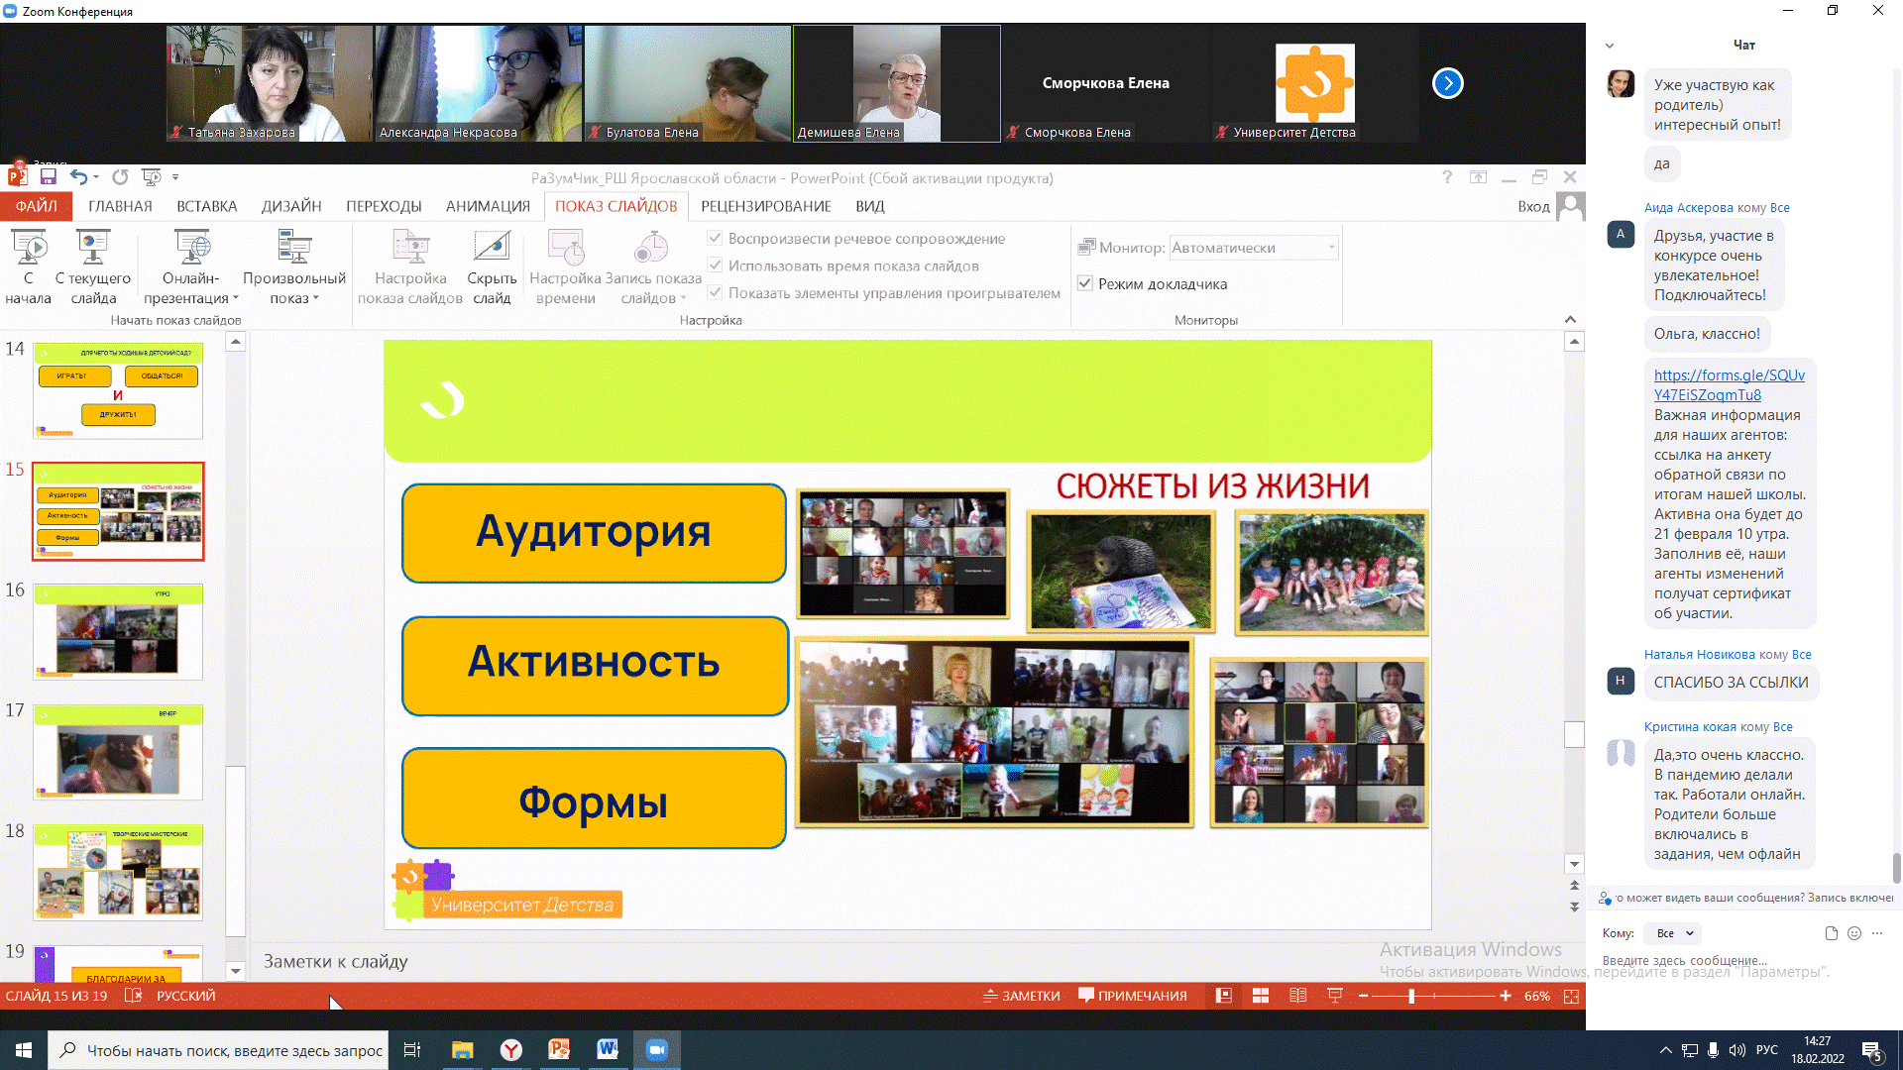This screenshot has height=1070, width=1903.
Task: Select slide 14 thumbnail
Action: click(118, 390)
